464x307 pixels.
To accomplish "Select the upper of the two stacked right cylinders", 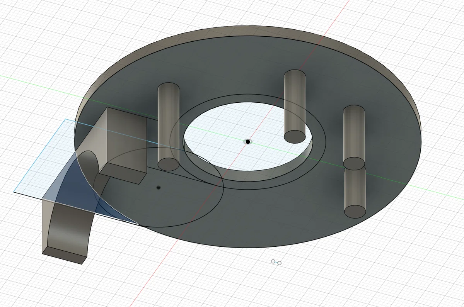I will coord(354,137).
